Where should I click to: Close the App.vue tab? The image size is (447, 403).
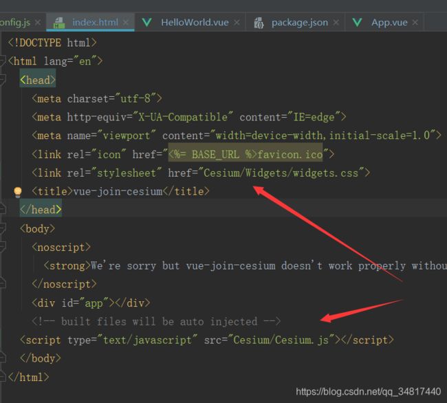pos(415,22)
